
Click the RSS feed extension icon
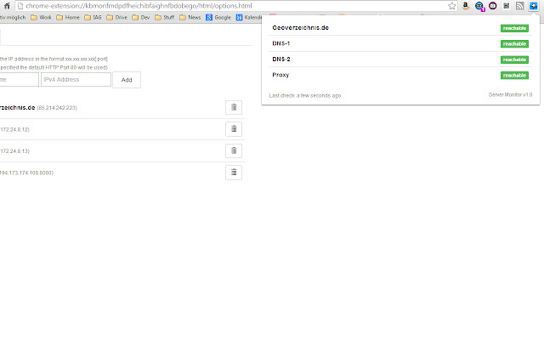coord(519,6)
